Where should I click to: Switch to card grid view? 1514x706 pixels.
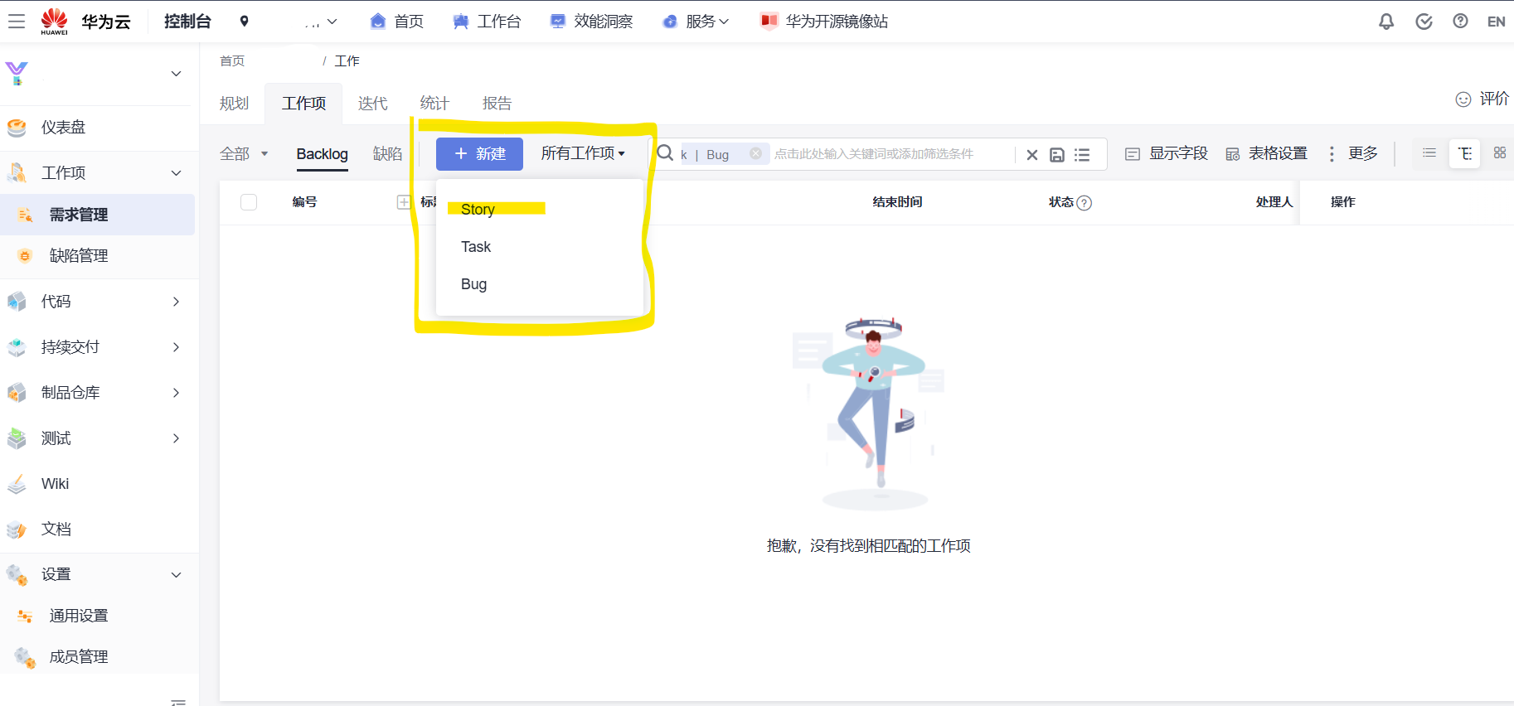[1500, 153]
